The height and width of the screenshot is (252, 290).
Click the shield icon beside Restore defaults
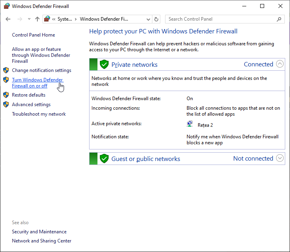(x=6, y=95)
